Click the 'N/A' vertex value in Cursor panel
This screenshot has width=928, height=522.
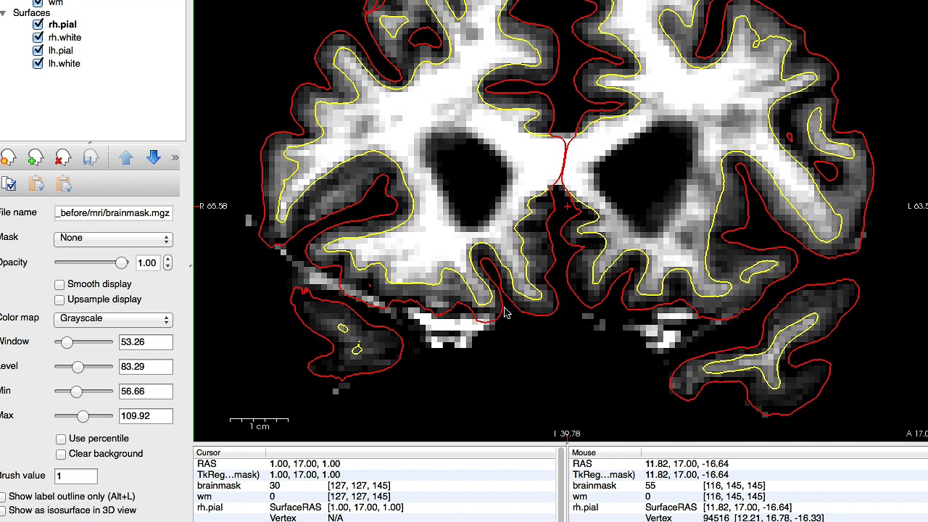tap(335, 518)
